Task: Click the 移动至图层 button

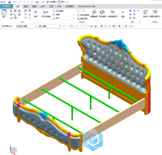Action: [83, 15]
